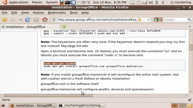Open the Help menu
This screenshot has height=108, width=193.
click(x=85, y=13)
